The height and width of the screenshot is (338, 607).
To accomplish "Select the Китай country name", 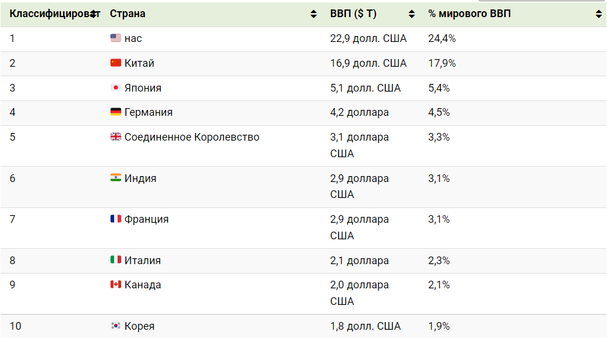I will pyautogui.click(x=139, y=63).
